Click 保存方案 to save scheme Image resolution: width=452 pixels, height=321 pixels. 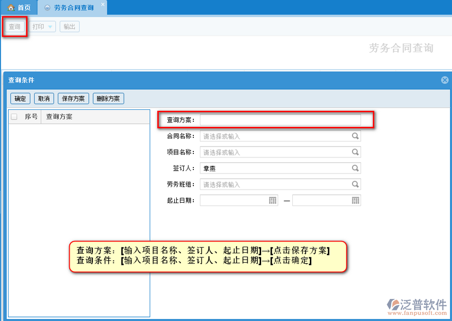click(73, 98)
